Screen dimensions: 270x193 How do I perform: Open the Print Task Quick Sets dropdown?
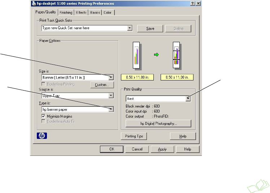click(x=130, y=28)
